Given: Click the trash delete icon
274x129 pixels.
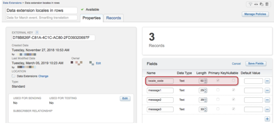Looking at the screenshot, I should click(x=267, y=4).
